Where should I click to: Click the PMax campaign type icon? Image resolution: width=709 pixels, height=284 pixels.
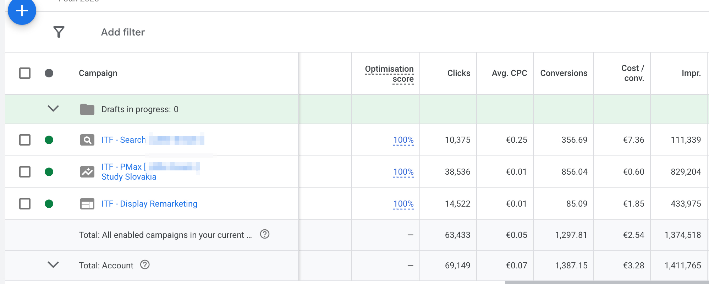pos(87,172)
